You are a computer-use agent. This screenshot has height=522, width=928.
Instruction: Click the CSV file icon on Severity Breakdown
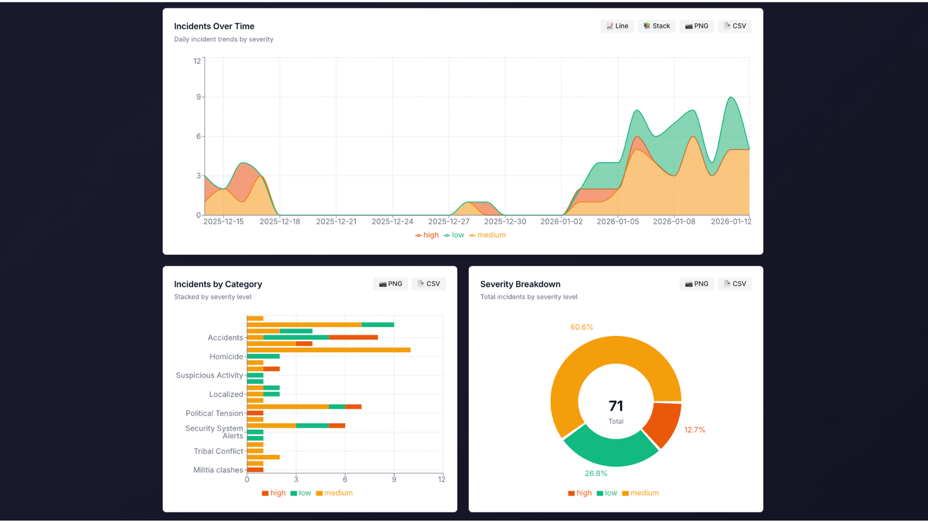(x=727, y=284)
